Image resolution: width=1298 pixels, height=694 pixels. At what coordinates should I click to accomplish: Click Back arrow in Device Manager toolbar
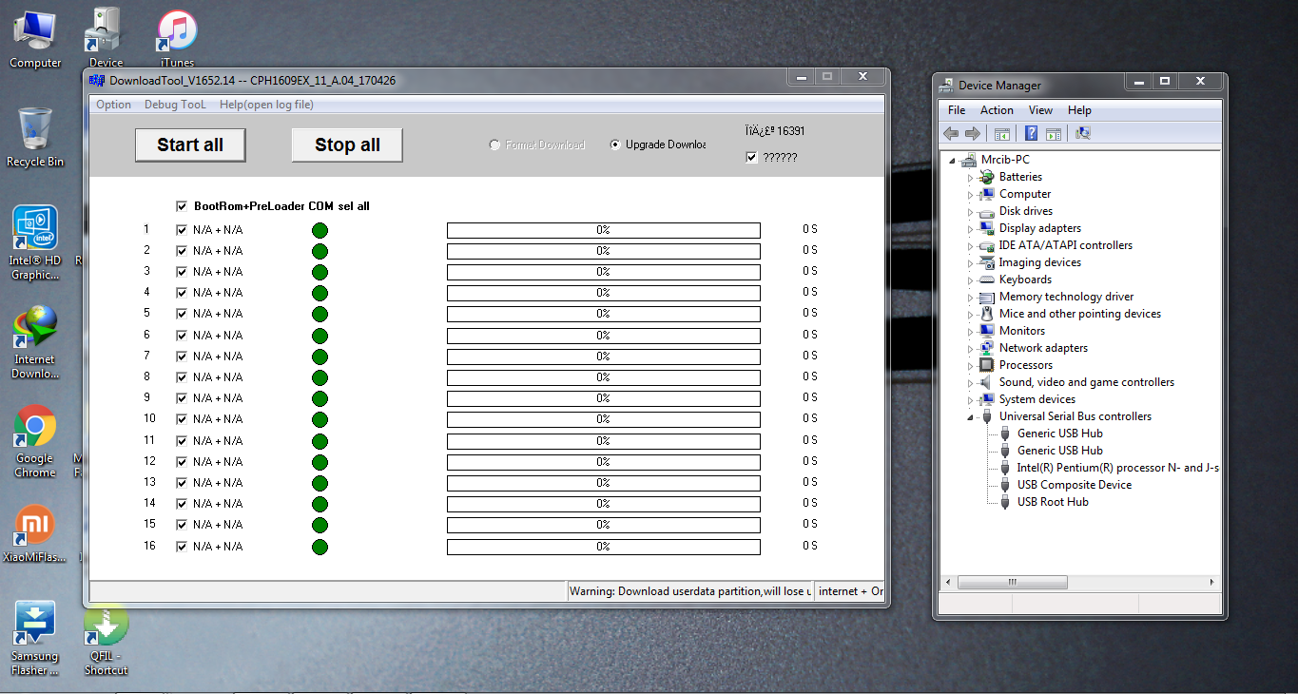coord(950,134)
